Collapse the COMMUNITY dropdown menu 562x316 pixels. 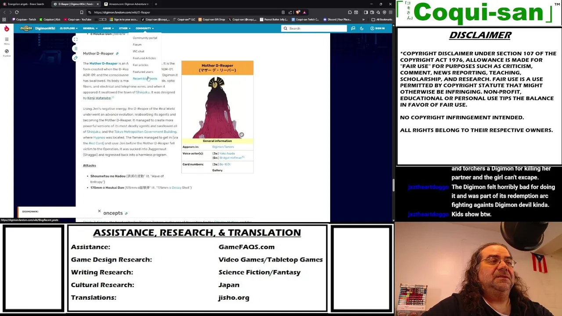pos(144,28)
